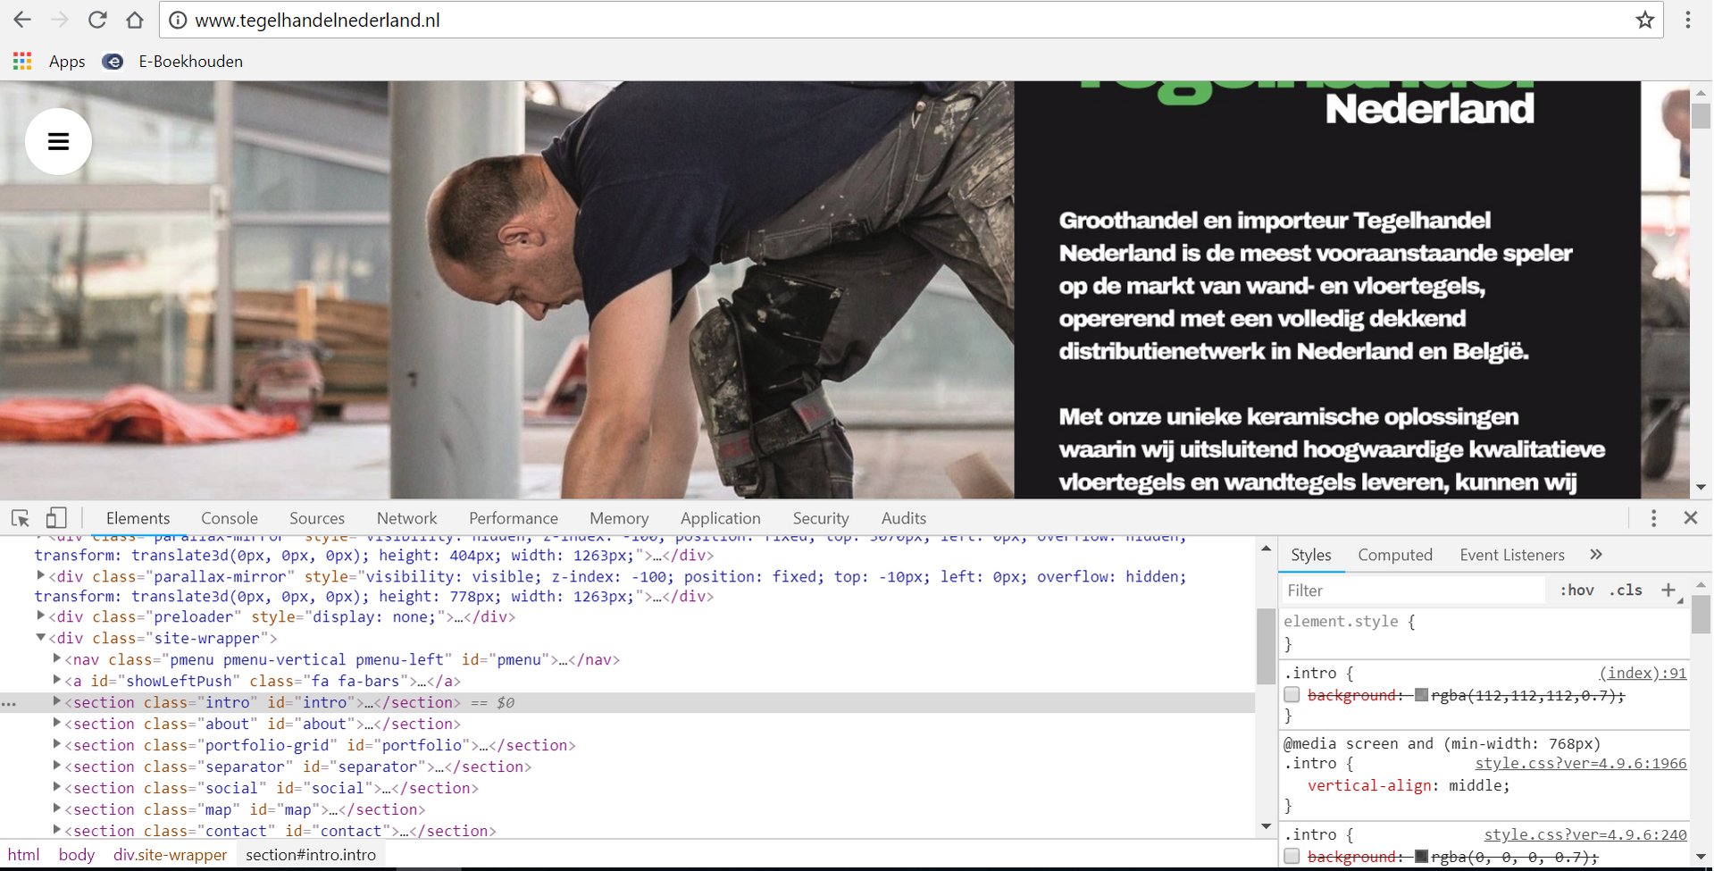Viewport: 1714px width, 871px height.
Task: Reload the page
Action: (x=97, y=20)
